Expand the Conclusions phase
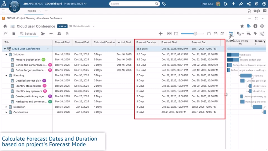The image size is (268, 151). coord(6,112)
